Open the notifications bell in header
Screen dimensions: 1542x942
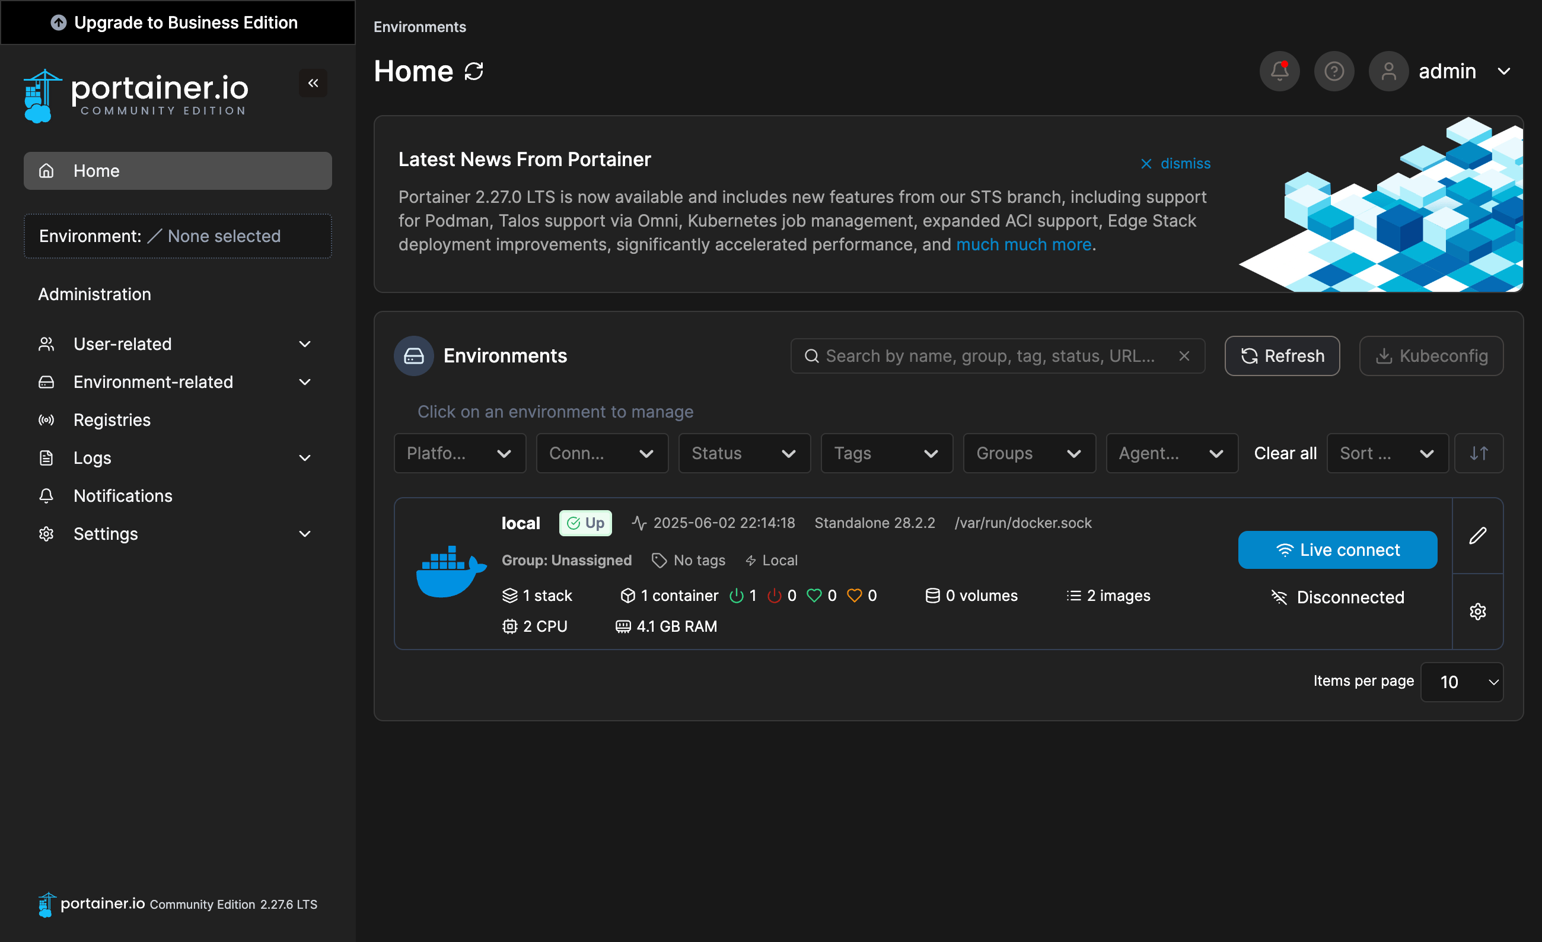coord(1279,71)
